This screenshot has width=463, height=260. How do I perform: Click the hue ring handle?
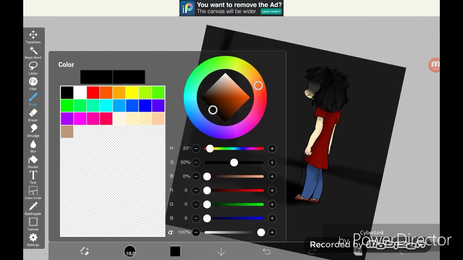(x=258, y=86)
